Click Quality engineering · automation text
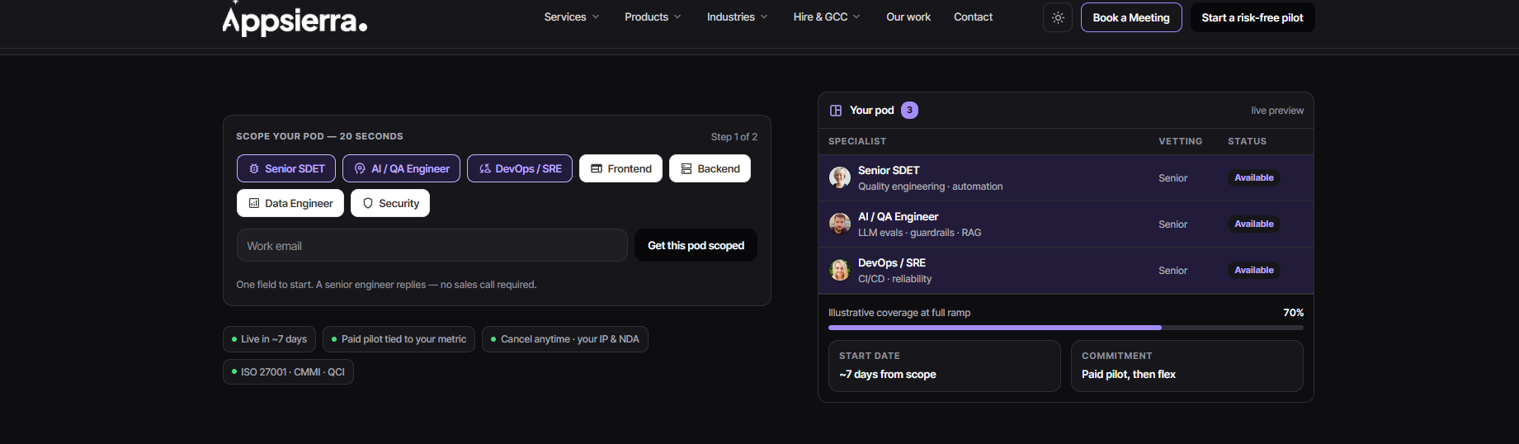Screen dimensions: 1519x444 click(930, 187)
